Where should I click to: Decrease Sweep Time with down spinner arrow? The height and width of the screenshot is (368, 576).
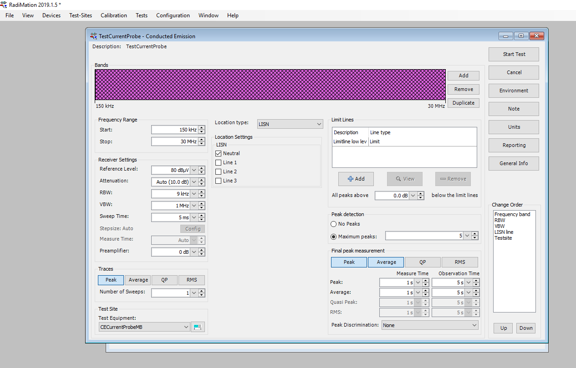(x=202, y=220)
